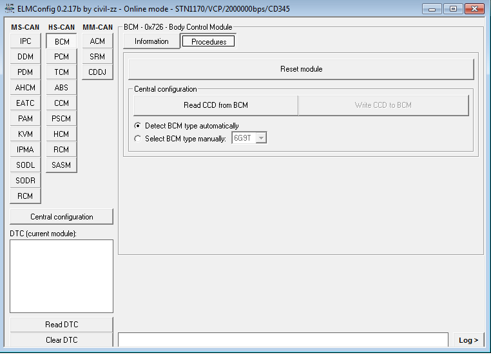
Task: Open the PSCM module
Action: click(61, 119)
